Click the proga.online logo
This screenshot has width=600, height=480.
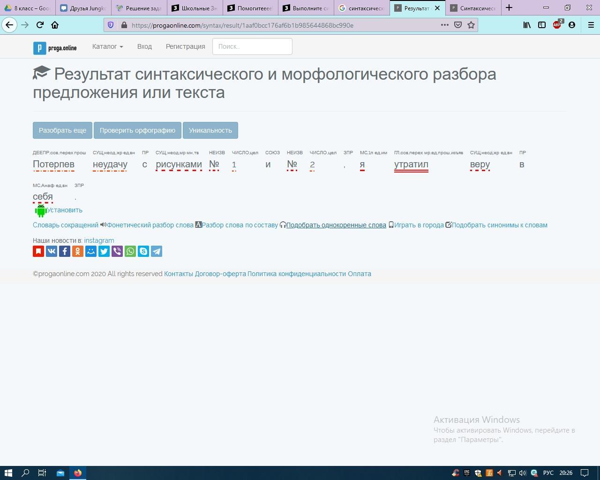tap(55, 48)
